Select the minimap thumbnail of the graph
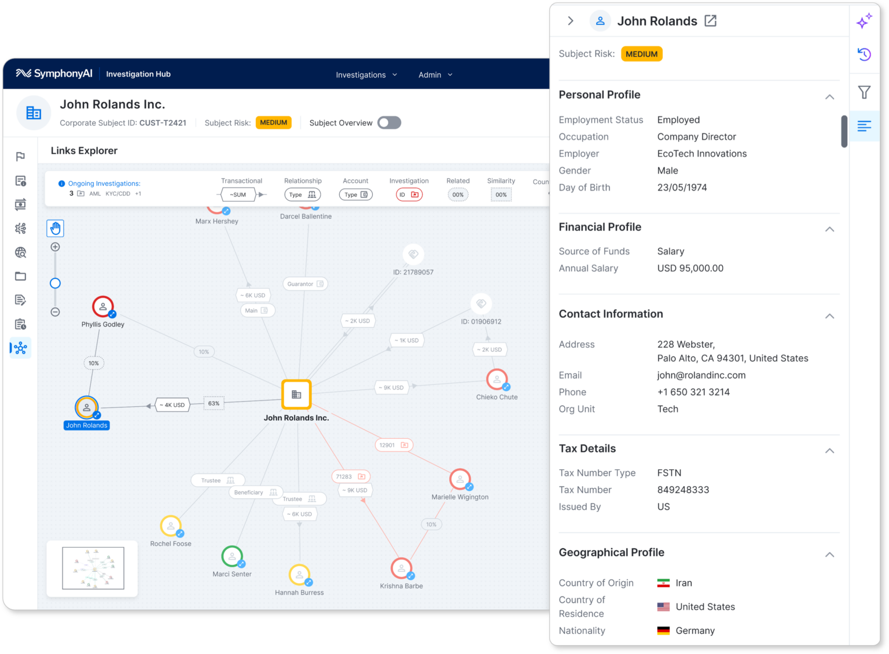Image resolution: width=889 pixels, height=654 pixels. [91, 568]
